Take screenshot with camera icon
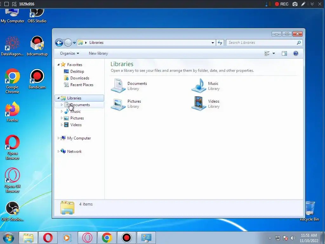Screen dimensions: 325x244 tap(295, 4)
